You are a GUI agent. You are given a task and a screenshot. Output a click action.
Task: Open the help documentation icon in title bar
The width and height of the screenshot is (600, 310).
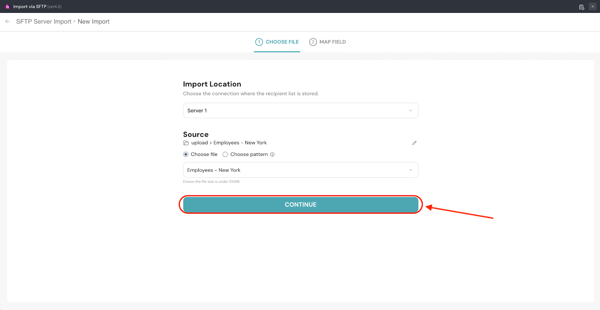click(x=582, y=7)
